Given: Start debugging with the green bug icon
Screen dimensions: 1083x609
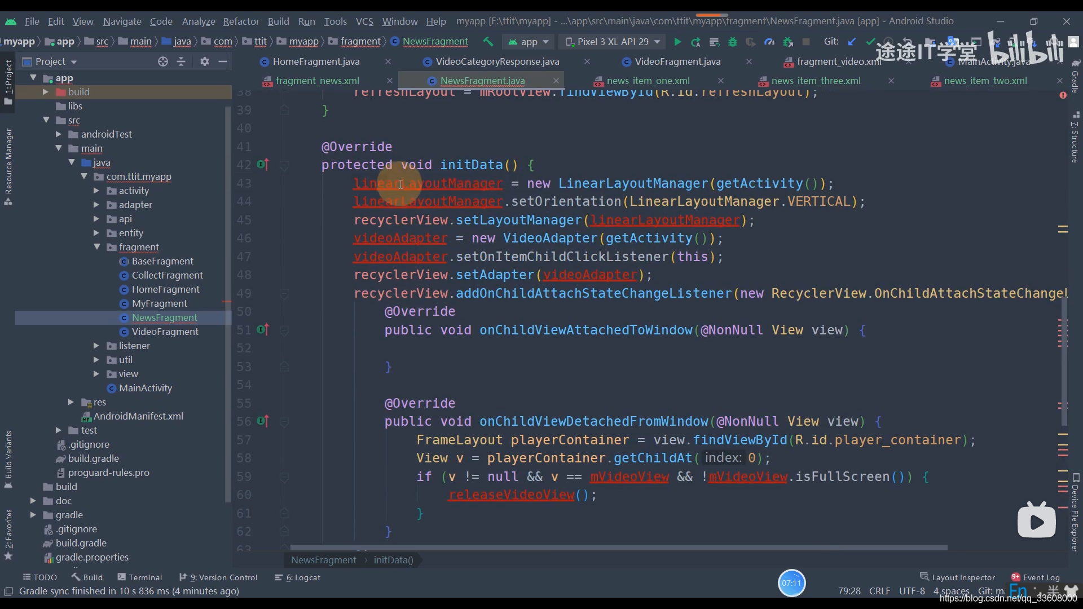Looking at the screenshot, I should [733, 42].
